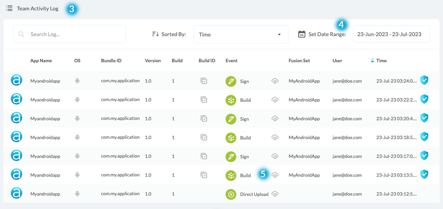
Task: Open the Sorted By Time dropdown
Action: click(x=241, y=34)
